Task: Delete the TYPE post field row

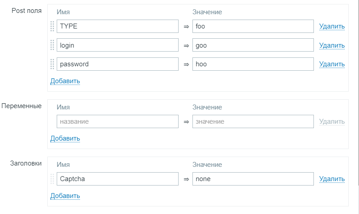Action: coord(332,27)
